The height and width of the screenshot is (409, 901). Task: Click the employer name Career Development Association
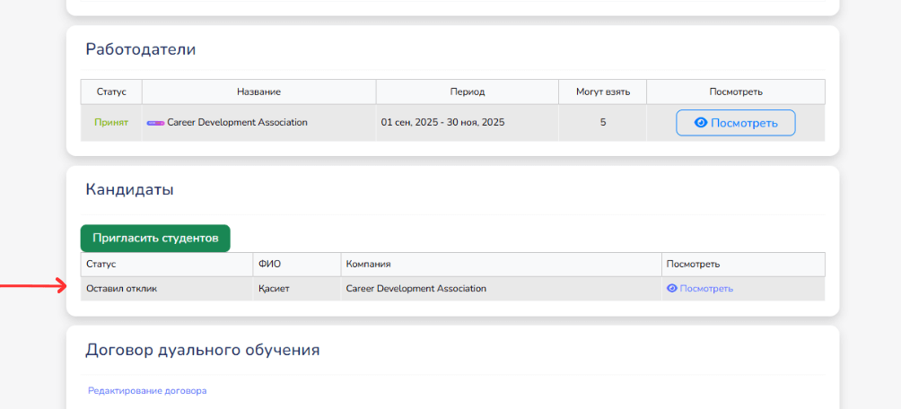coord(237,123)
